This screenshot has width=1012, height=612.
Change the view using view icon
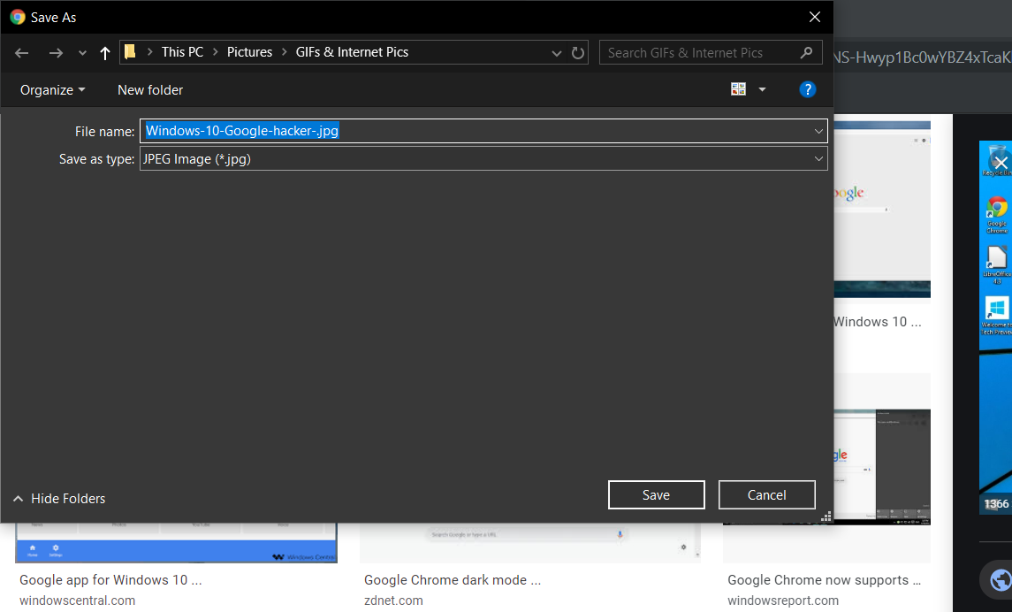(x=738, y=89)
